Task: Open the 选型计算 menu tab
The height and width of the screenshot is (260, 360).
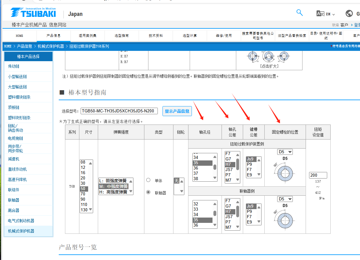Action: [x=190, y=36]
